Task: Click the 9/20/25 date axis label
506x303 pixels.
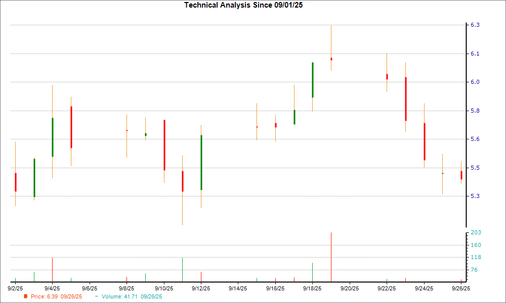Action: (349, 288)
